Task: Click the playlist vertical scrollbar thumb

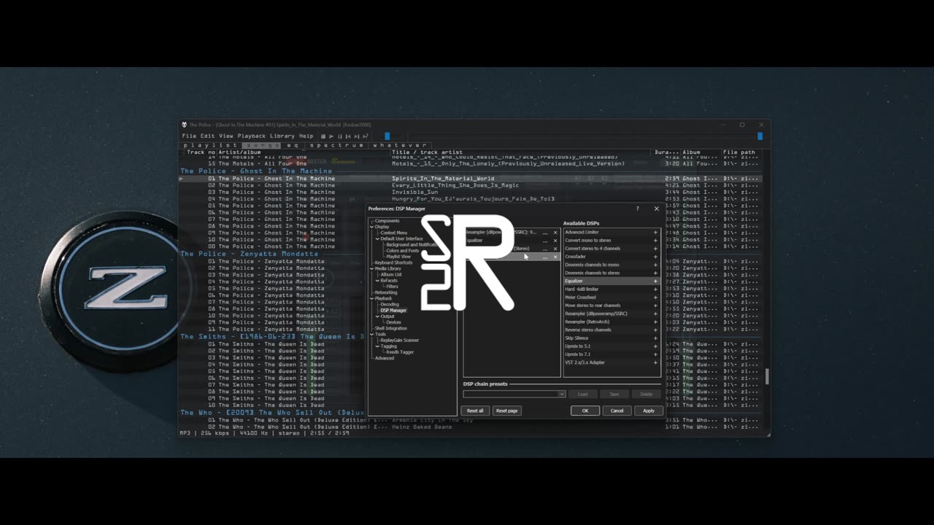Action: [766, 376]
